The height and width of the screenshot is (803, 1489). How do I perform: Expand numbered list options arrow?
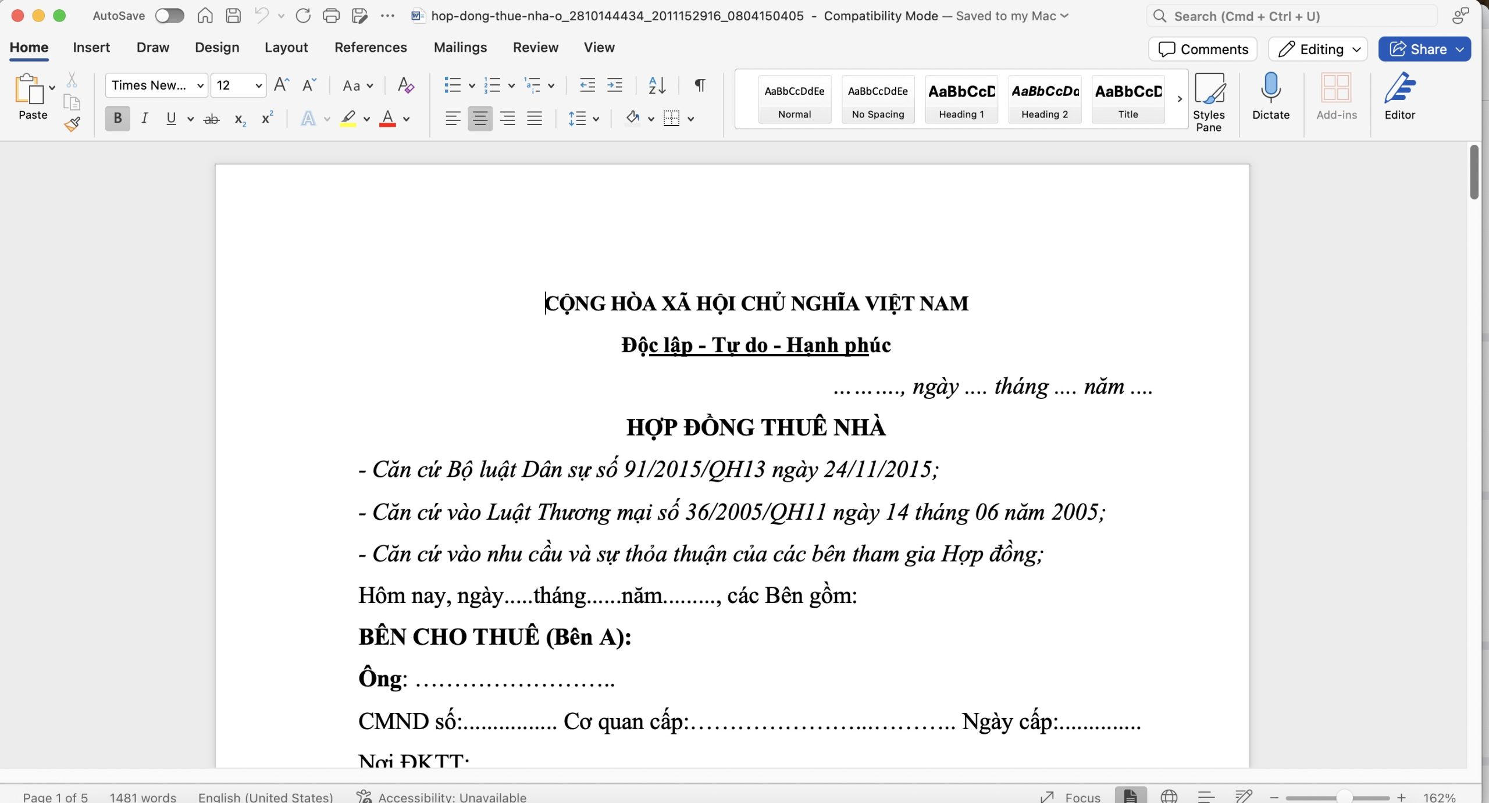511,86
